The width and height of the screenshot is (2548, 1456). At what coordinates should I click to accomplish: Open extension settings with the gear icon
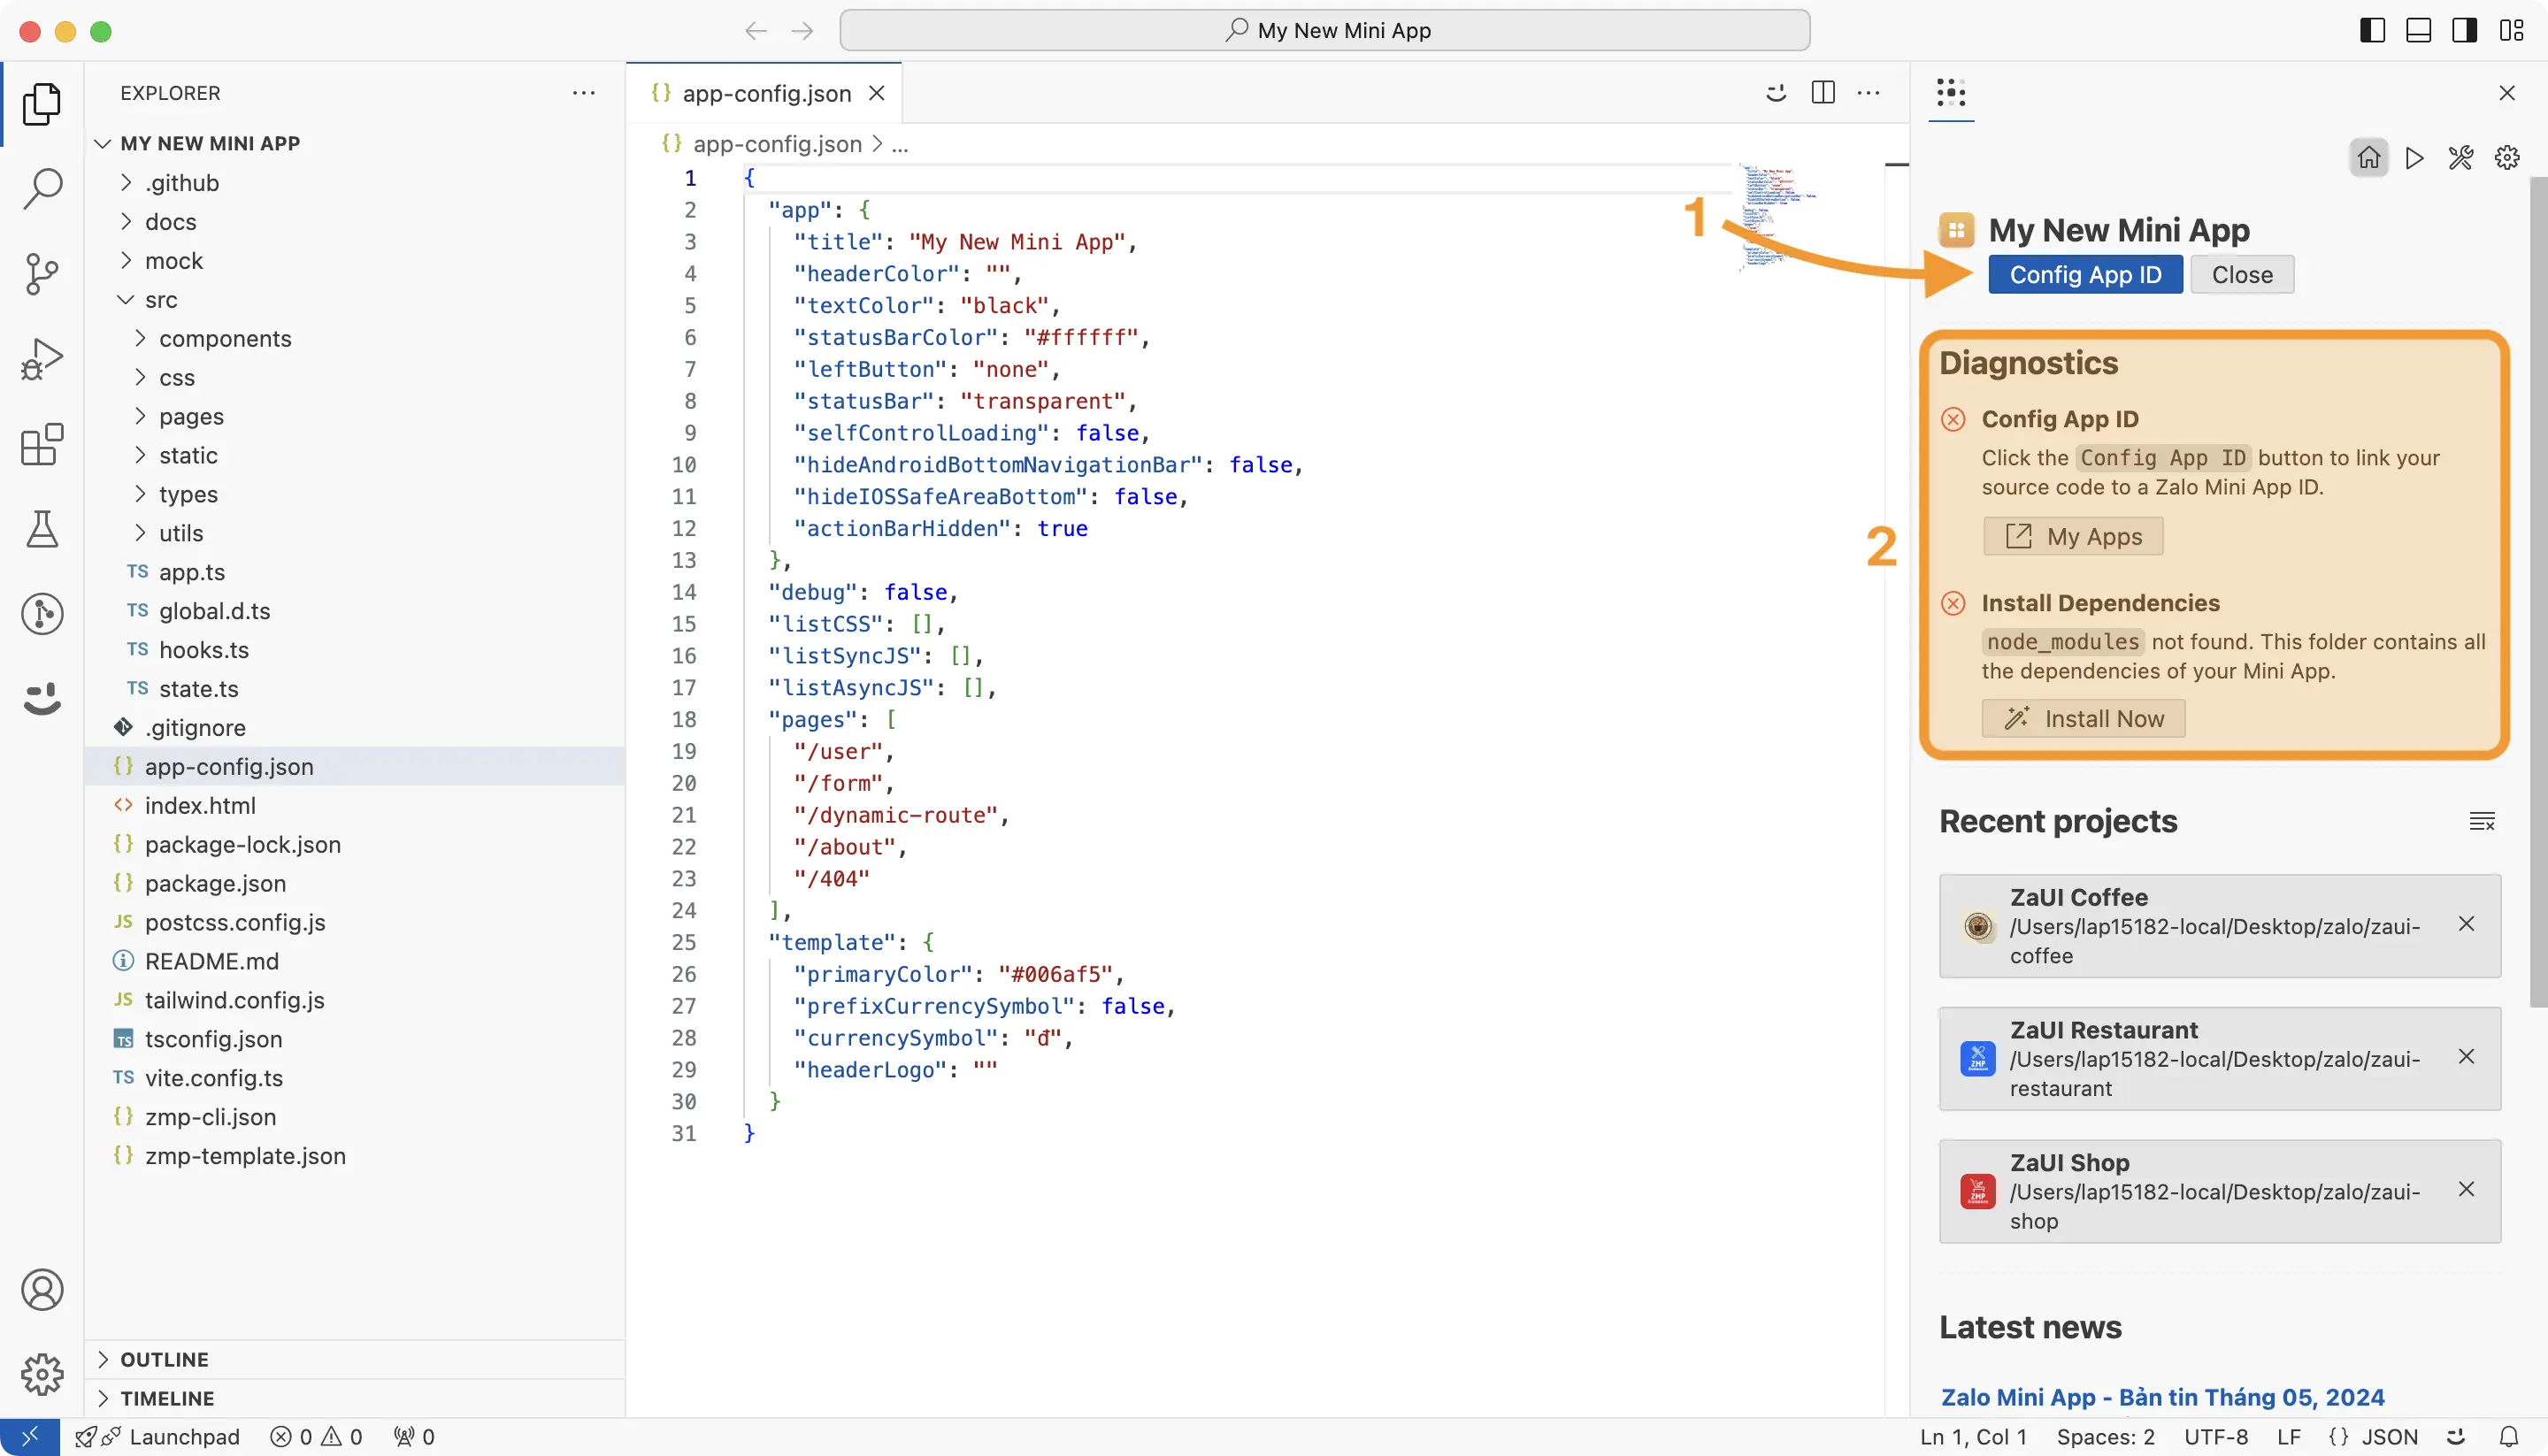(2507, 157)
